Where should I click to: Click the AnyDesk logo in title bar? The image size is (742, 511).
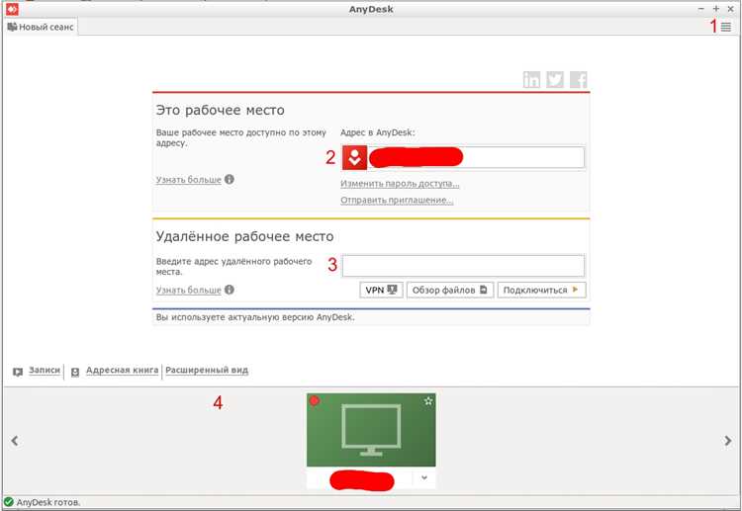(x=12, y=9)
